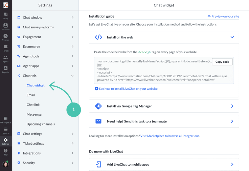Click inside the installation code box
The image size is (249, 171).
(x=164, y=70)
